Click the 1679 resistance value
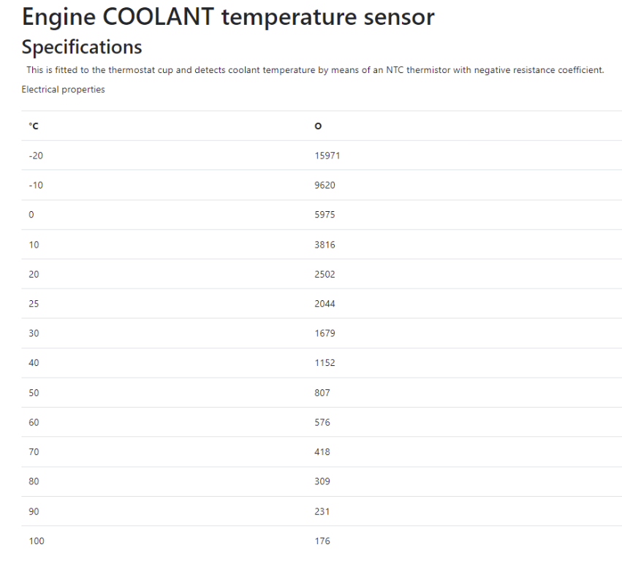This screenshot has height=561, width=622. click(x=325, y=334)
